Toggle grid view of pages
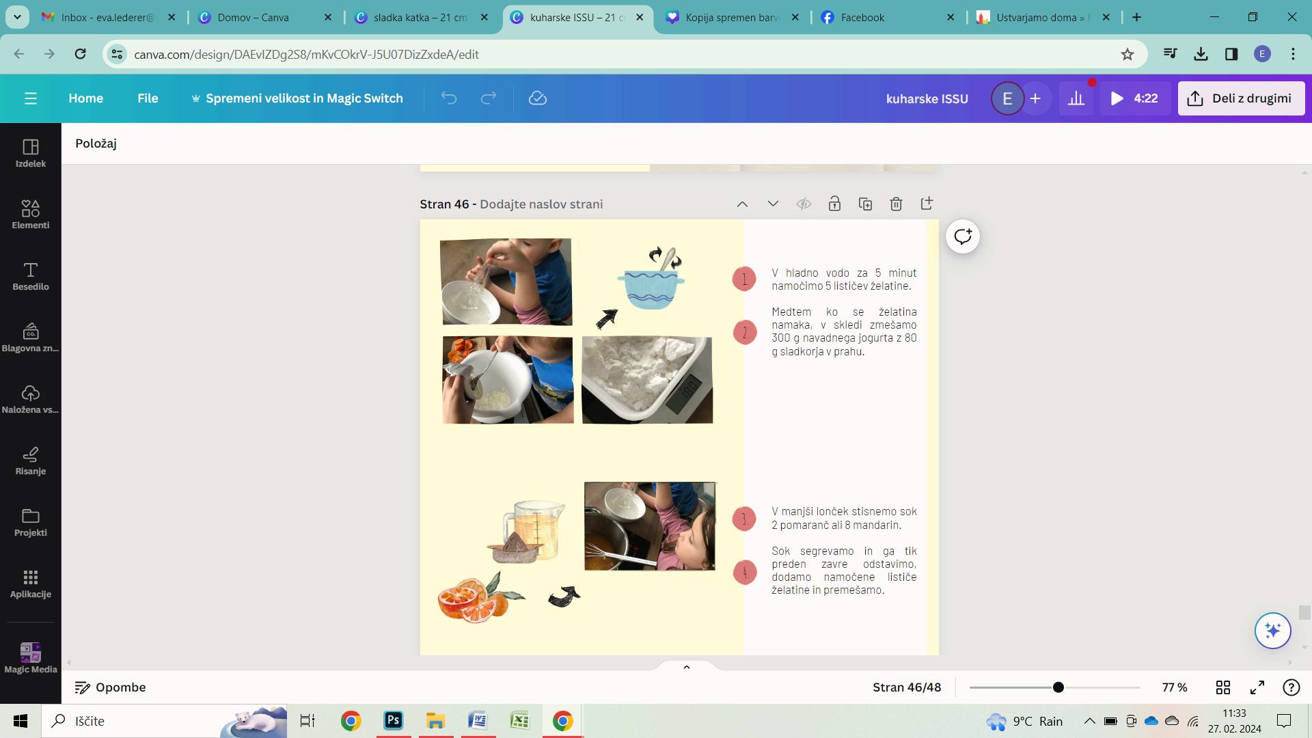Image resolution: width=1312 pixels, height=738 pixels. tap(1222, 687)
